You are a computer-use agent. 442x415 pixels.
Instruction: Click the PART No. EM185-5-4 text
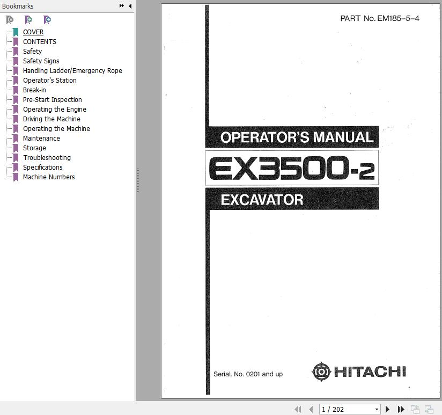coord(380,18)
